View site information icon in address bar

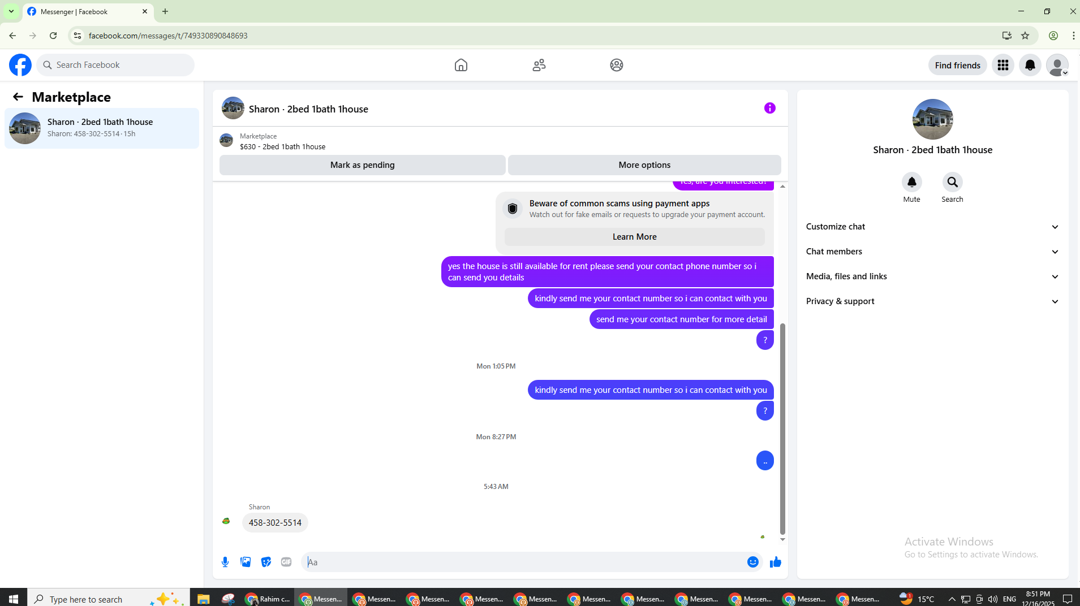(78, 36)
